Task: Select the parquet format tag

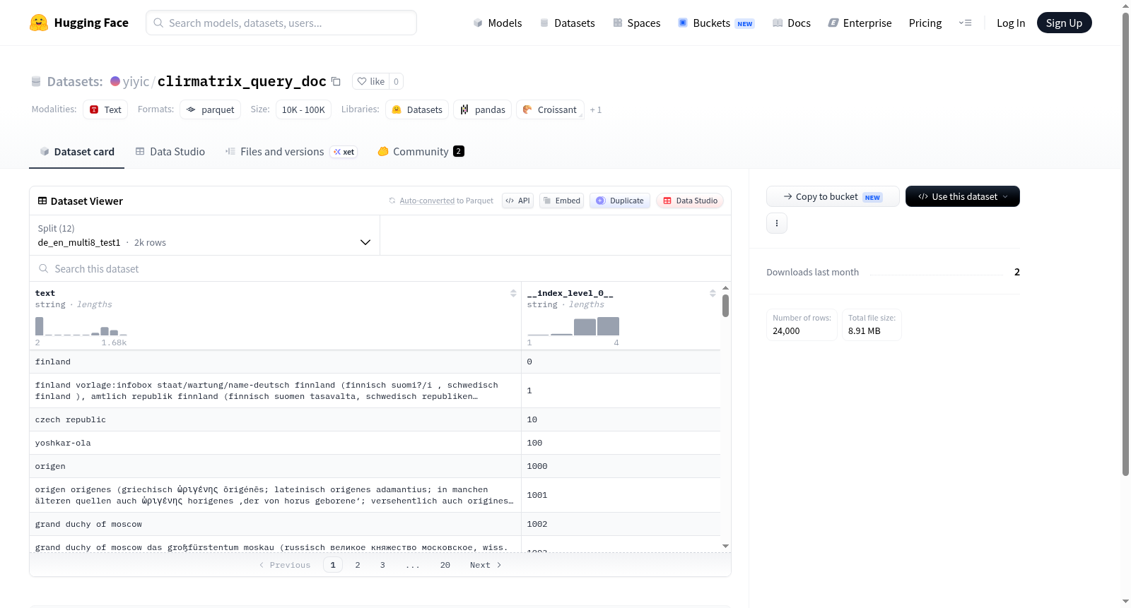Action: click(x=210, y=109)
